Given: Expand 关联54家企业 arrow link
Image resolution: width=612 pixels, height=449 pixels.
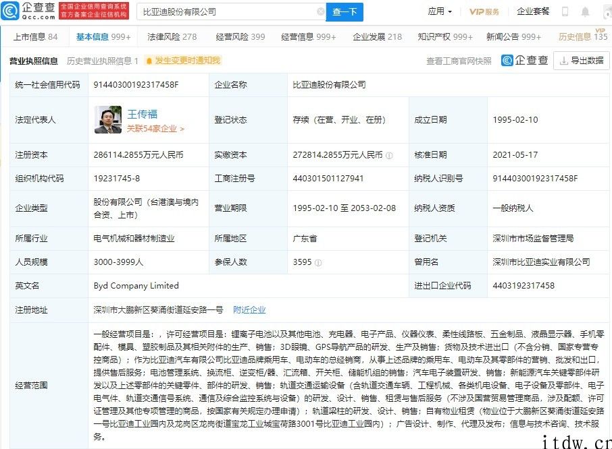Looking at the screenshot, I should click(156, 129).
